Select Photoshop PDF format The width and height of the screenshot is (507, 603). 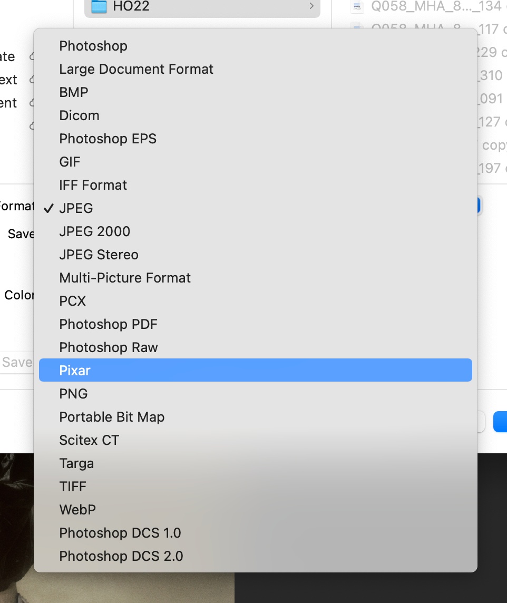click(x=255, y=324)
